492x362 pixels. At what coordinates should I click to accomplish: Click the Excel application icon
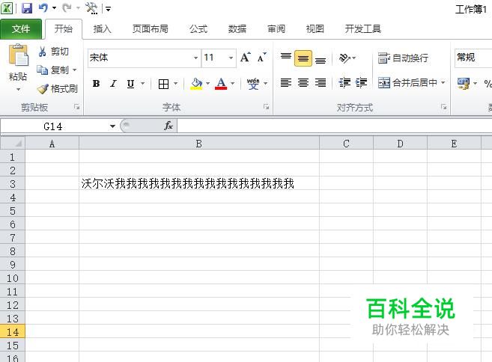(7, 8)
